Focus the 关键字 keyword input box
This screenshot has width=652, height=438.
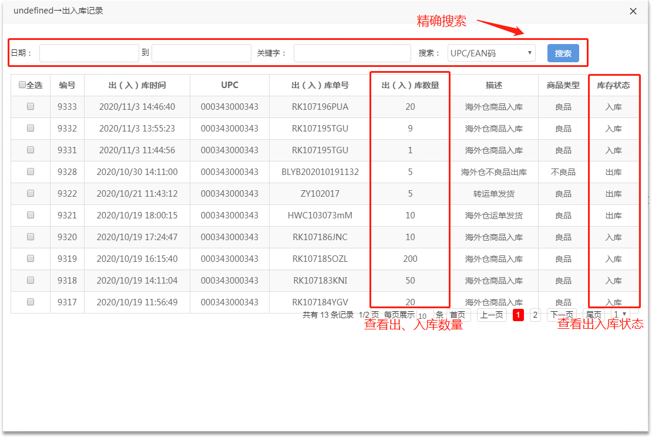pos(352,53)
